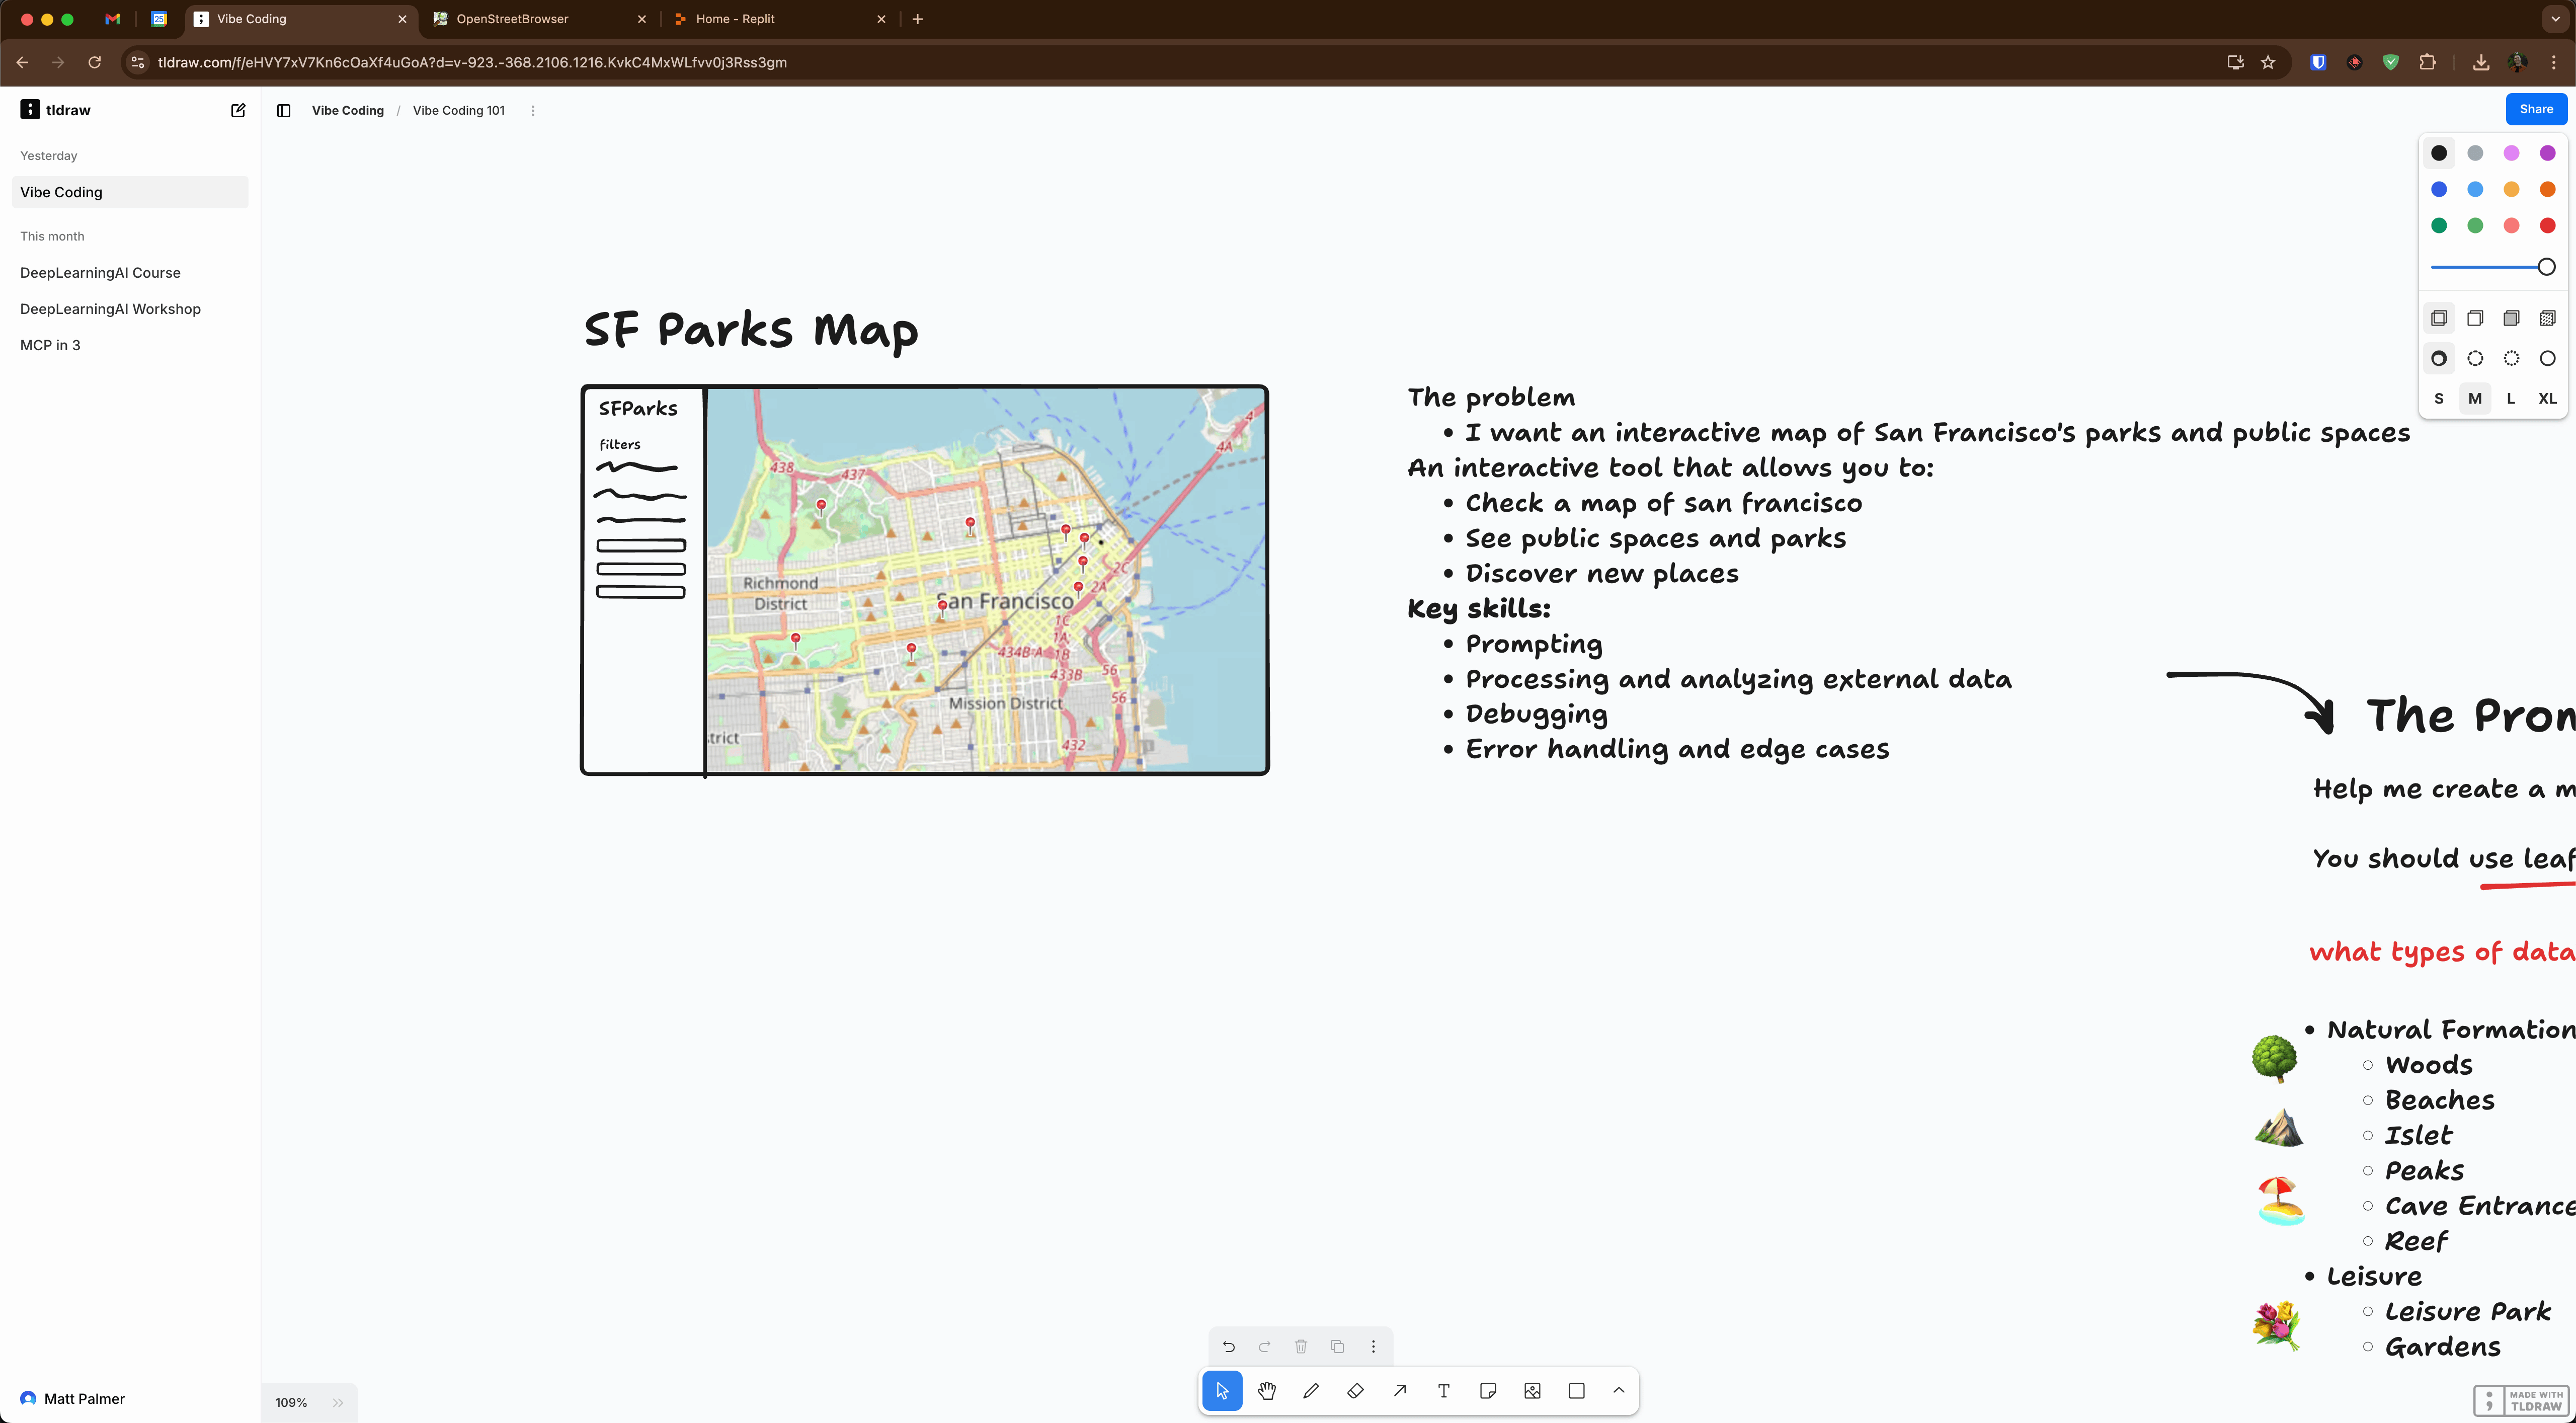2576x1423 pixels.
Task: Switch to the OpenStreetBrowser tab
Action: point(512,19)
